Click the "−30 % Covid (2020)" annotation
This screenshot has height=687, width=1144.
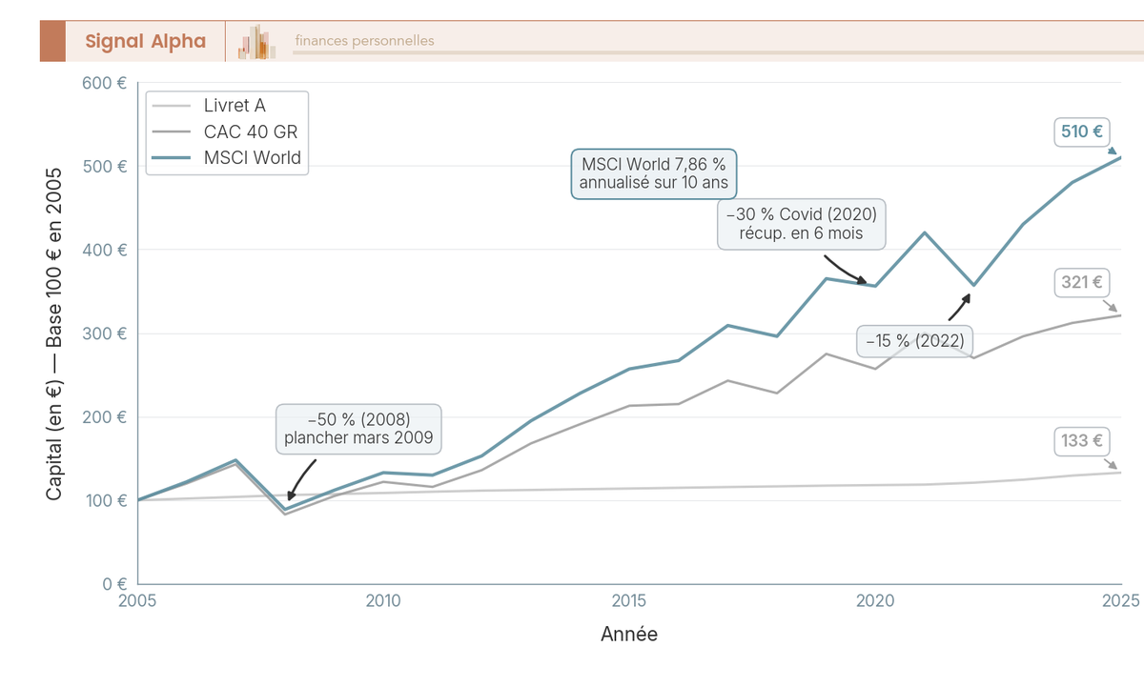click(x=801, y=224)
